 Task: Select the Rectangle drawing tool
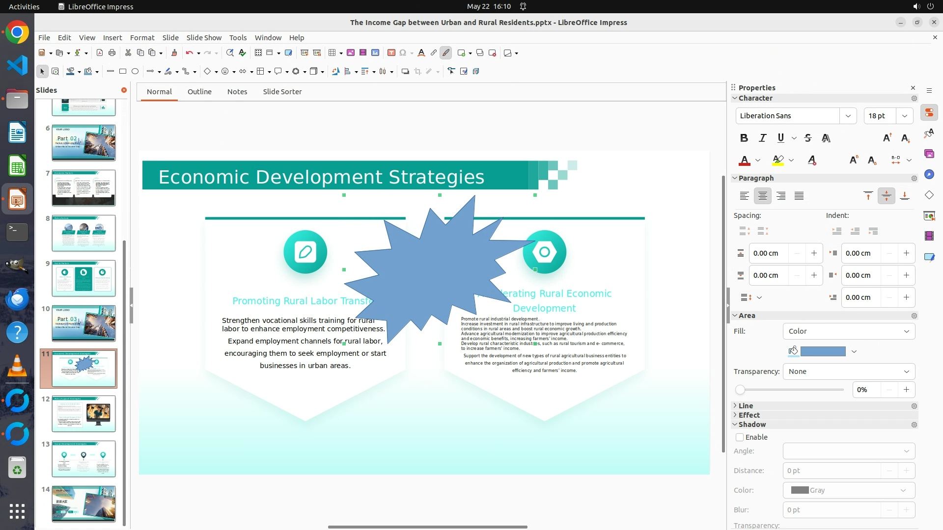[x=123, y=71]
